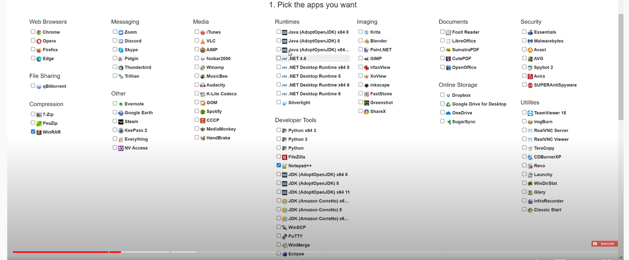Click the Firefox icon
The image size is (629, 260).
pos(39,50)
